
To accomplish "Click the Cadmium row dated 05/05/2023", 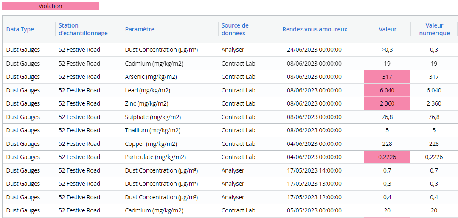I will tap(229, 210).
